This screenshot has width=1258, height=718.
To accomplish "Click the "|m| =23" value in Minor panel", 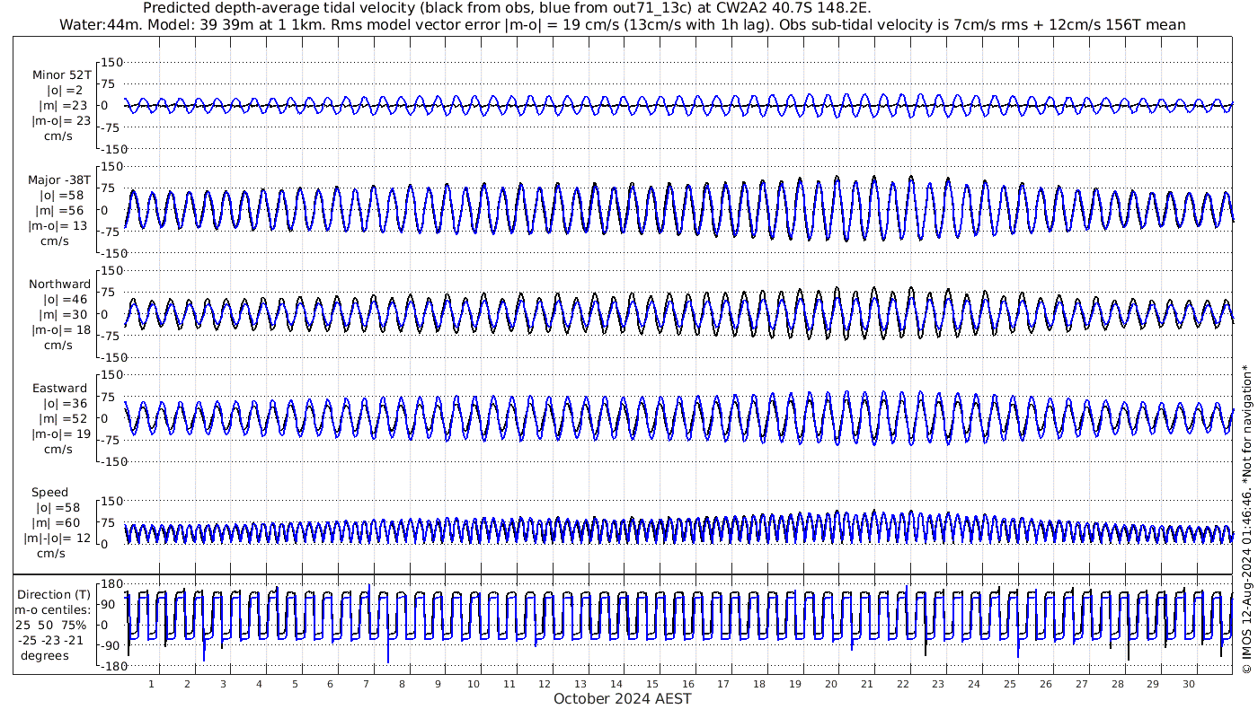I will click(x=61, y=106).
